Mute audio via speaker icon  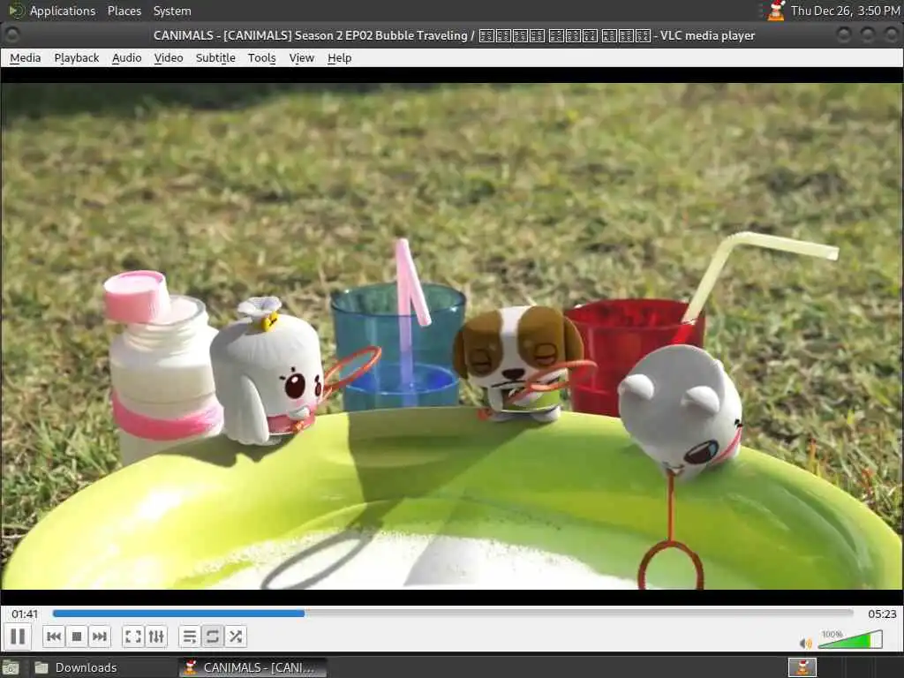pos(805,643)
